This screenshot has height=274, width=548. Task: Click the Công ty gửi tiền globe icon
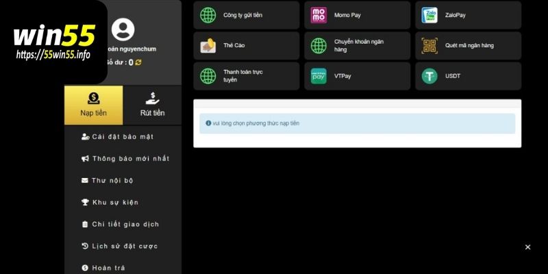point(208,15)
